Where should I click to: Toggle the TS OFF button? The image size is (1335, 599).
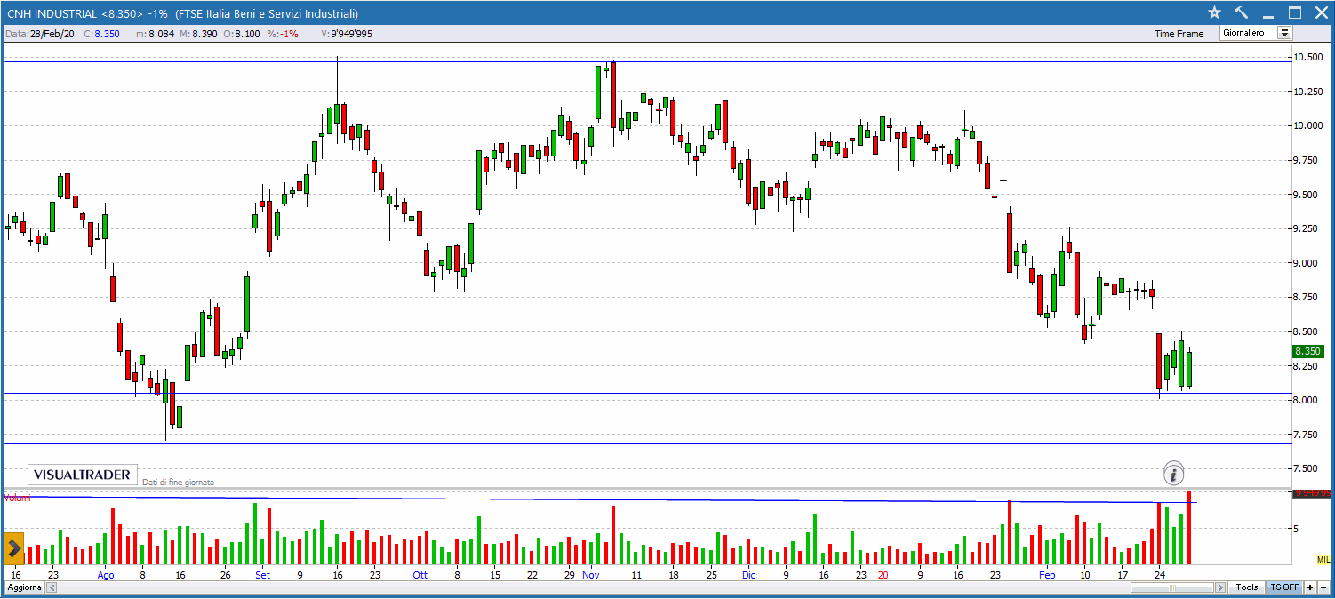coord(1284,587)
